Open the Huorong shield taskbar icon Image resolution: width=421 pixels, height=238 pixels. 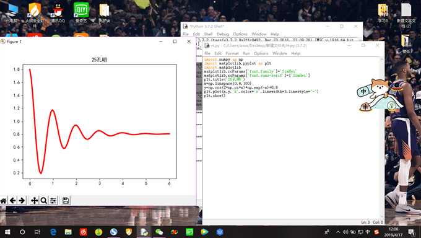[x=129, y=232]
